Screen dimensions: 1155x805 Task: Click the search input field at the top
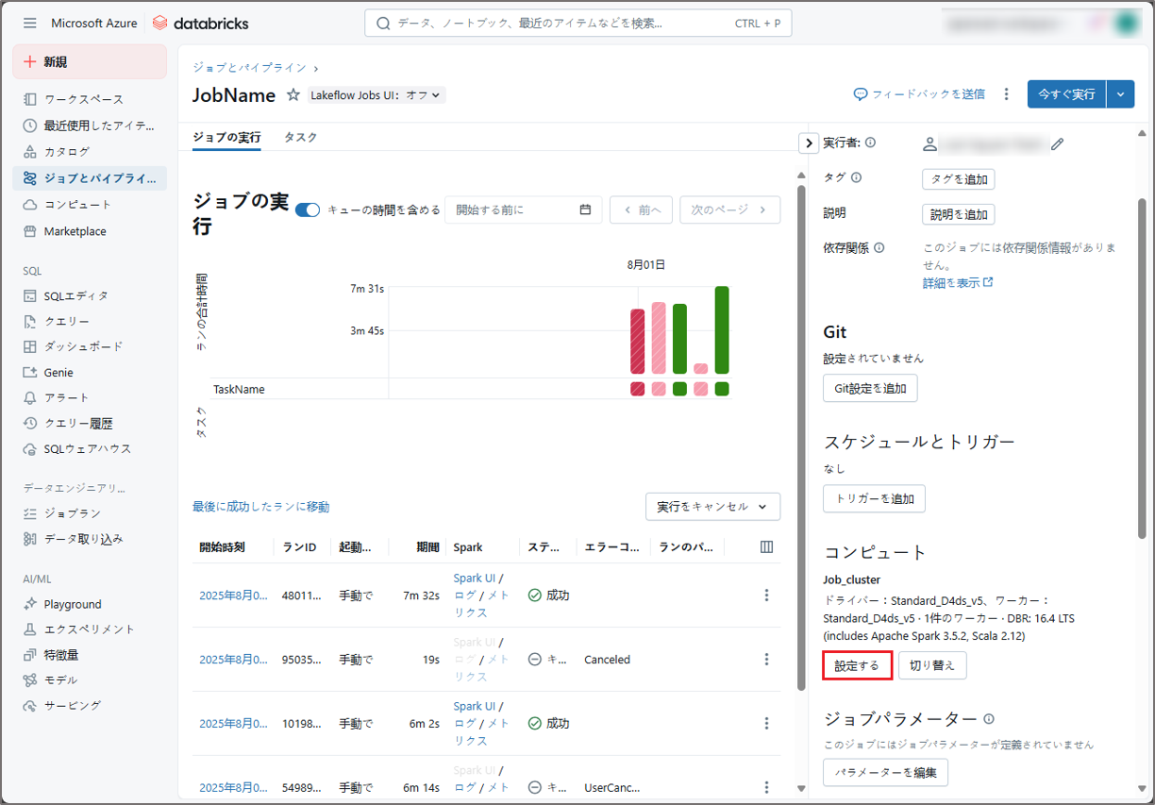pyautogui.click(x=577, y=23)
